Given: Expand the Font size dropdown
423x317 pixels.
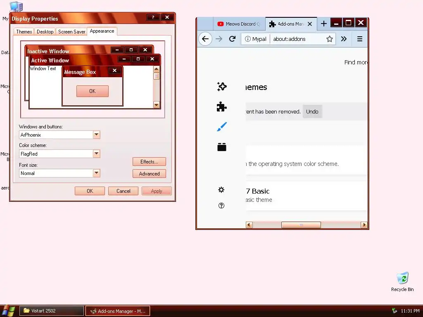Looking at the screenshot, I should 96,173.
